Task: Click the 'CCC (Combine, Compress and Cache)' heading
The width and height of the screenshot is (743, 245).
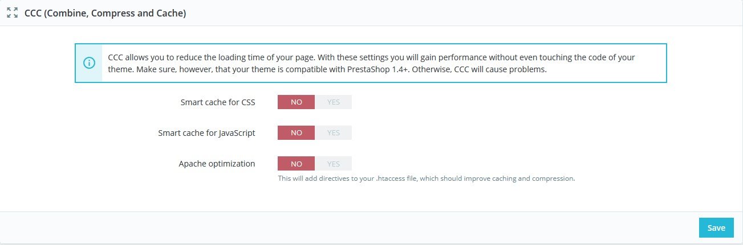Action: click(x=105, y=13)
